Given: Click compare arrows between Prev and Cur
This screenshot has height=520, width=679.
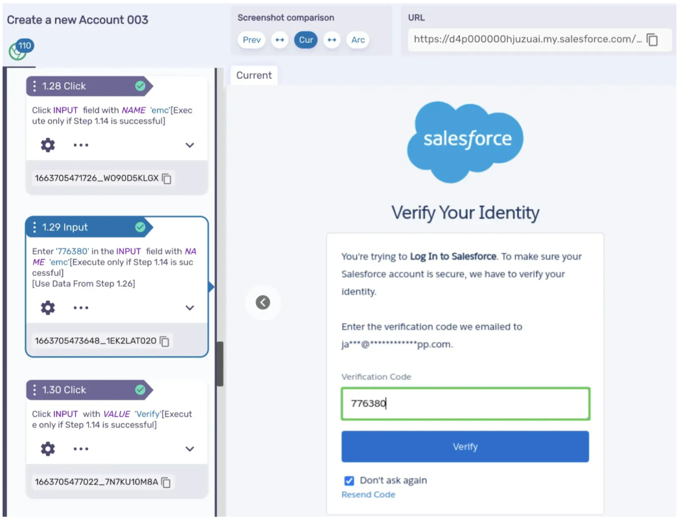Looking at the screenshot, I should [280, 40].
